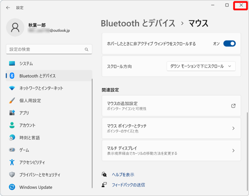Open 個人用設定 category
This screenshot has width=249, height=196.
49,100
